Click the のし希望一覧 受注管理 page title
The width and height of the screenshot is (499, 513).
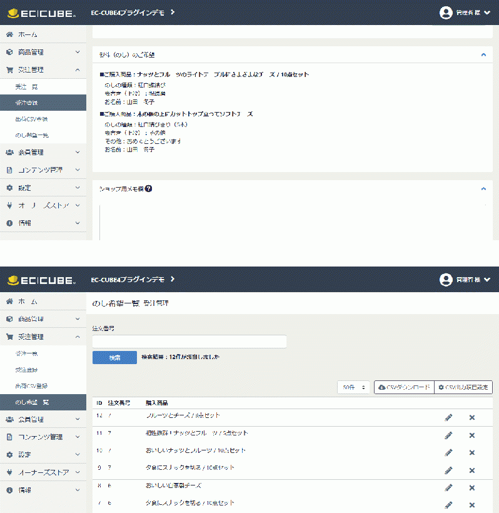click(130, 303)
